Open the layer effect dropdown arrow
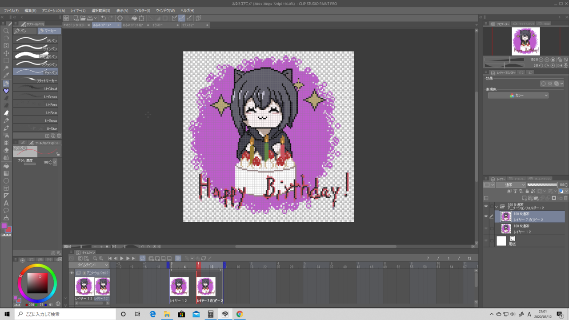Screen dimensions: 569x320 click(562, 84)
